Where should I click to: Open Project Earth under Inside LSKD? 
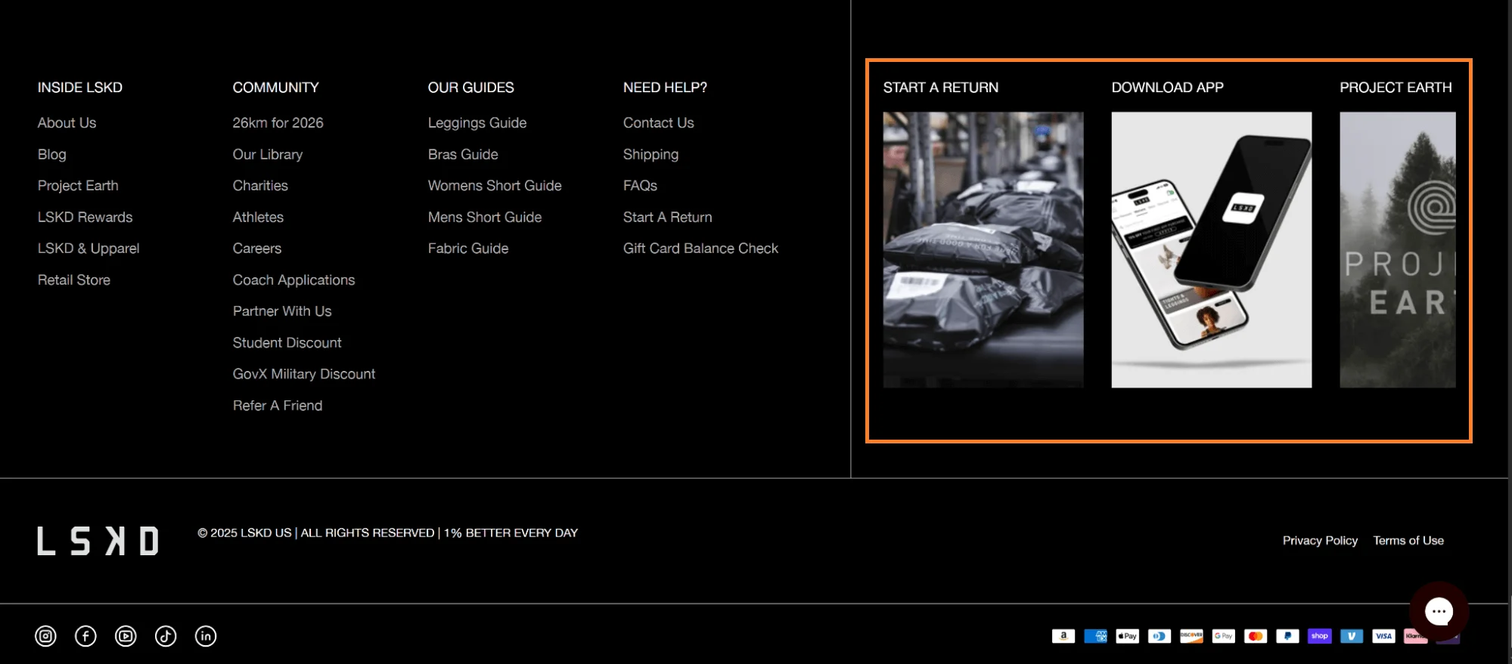[78, 186]
